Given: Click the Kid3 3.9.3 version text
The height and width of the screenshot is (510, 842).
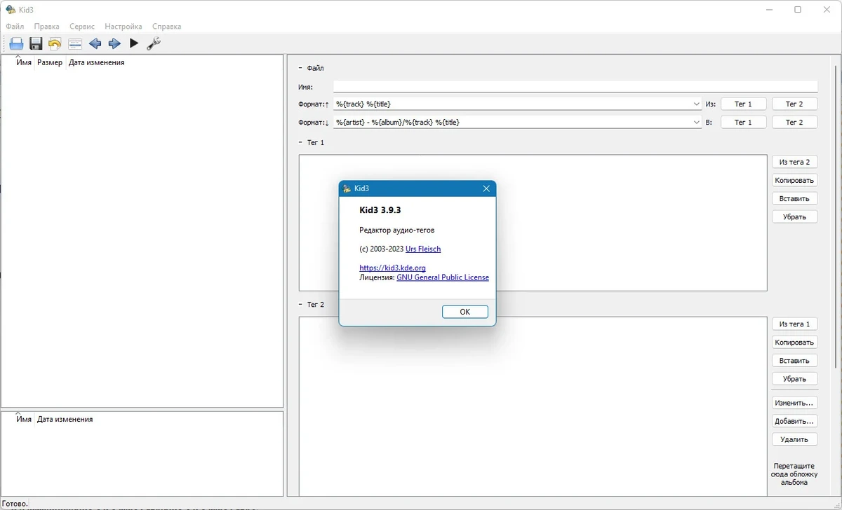Looking at the screenshot, I should (380, 209).
